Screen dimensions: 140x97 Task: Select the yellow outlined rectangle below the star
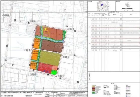tap(46, 32)
